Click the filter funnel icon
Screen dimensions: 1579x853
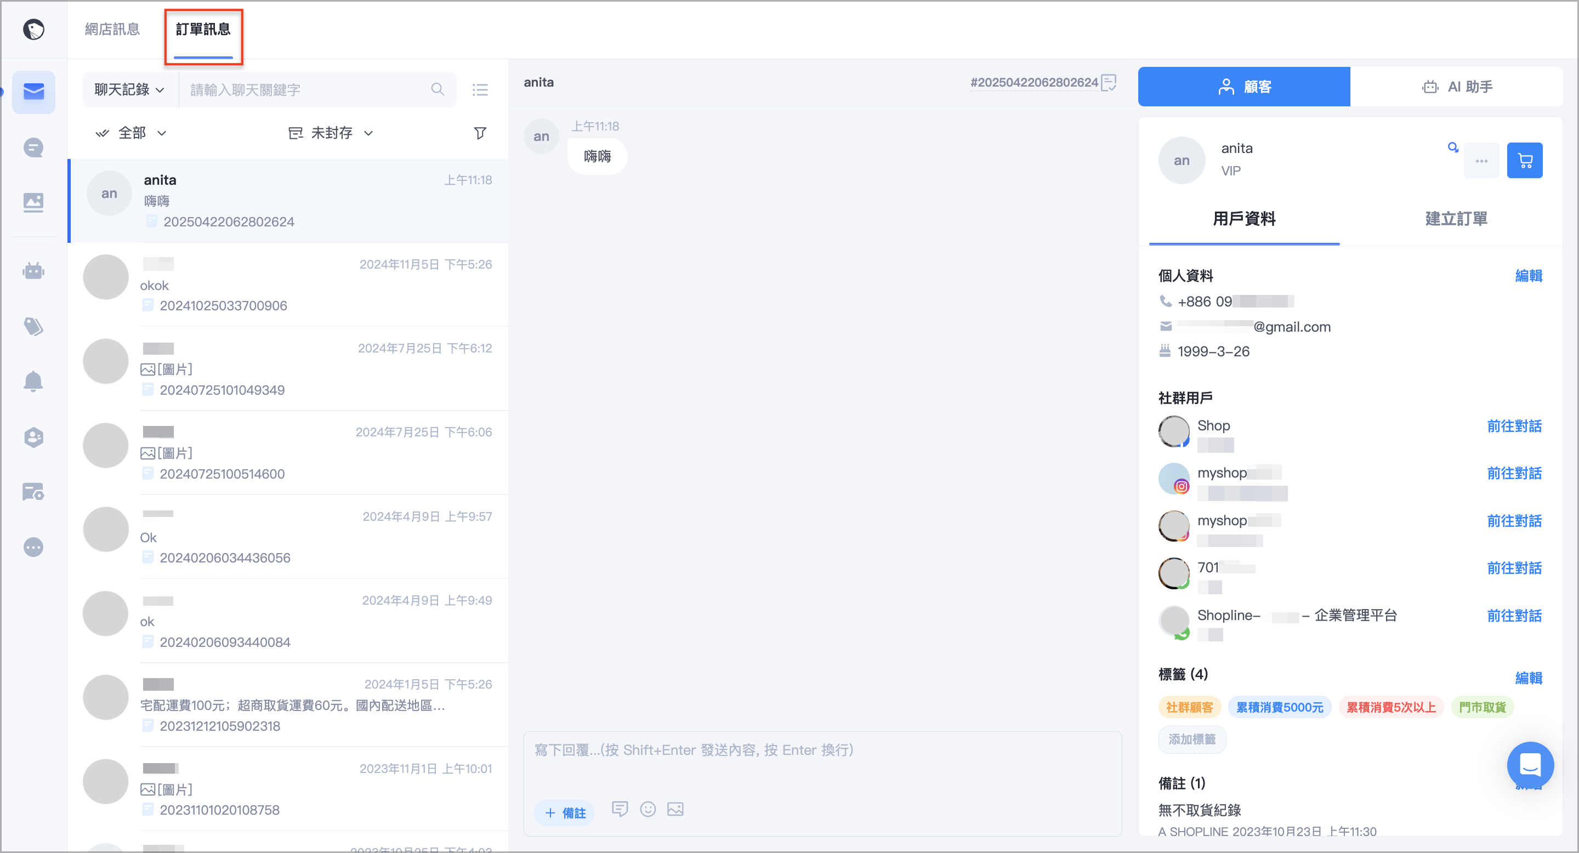[x=480, y=133]
